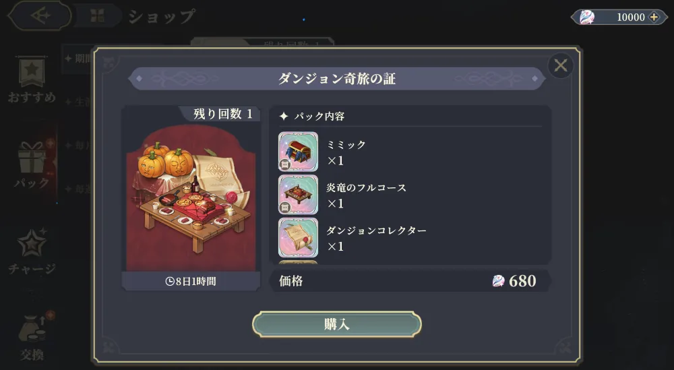The image size is (674, 370).
Task: Select the 炎竜のフルコース table item icon
Action: click(299, 195)
